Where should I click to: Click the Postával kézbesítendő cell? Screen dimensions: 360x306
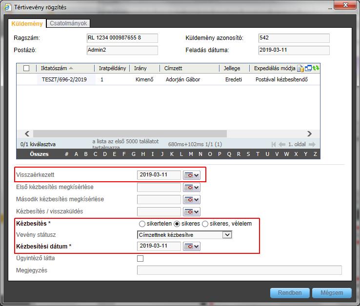[281, 79]
